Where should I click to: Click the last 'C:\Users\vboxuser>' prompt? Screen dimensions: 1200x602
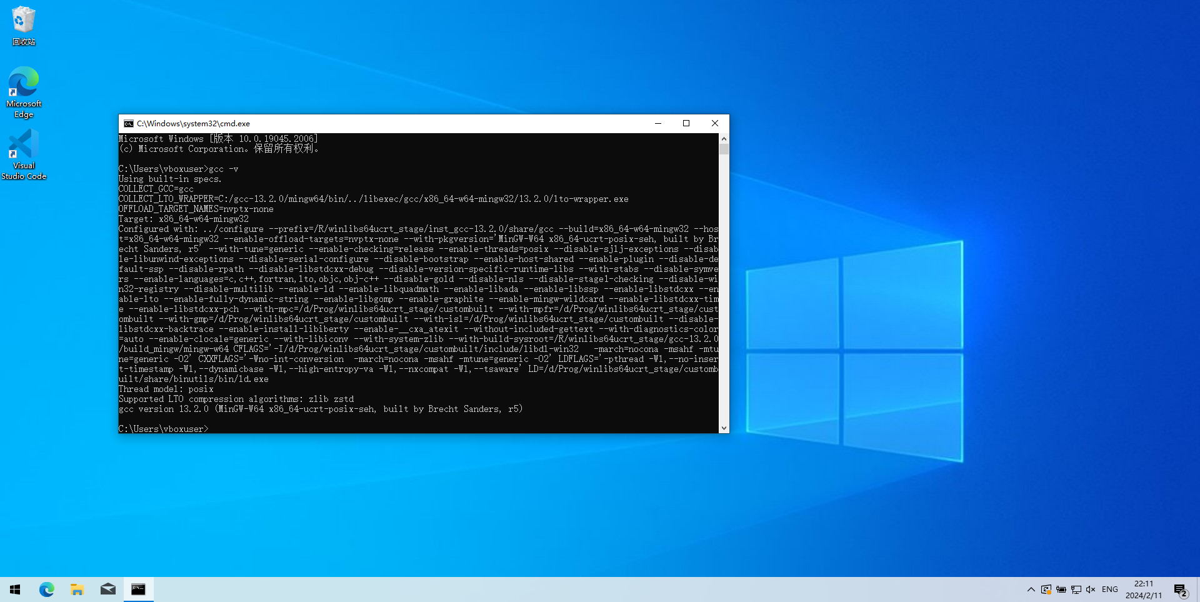click(164, 429)
